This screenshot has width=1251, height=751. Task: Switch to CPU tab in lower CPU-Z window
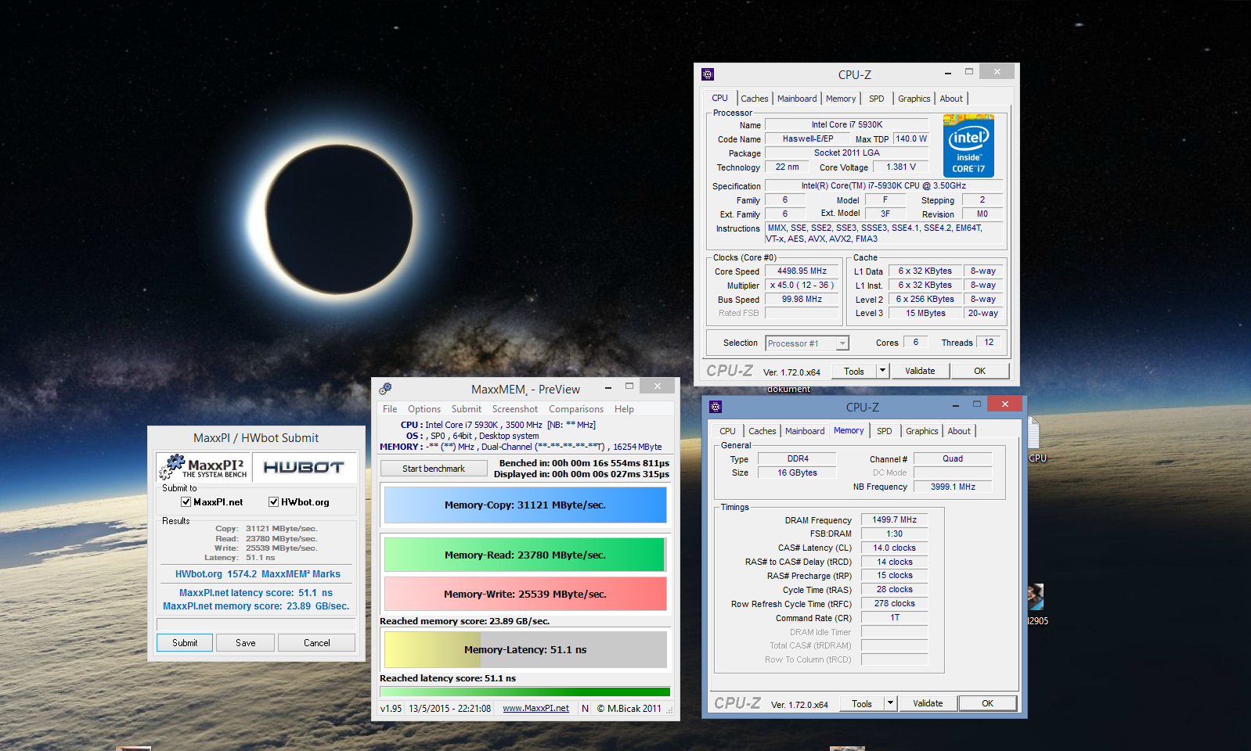[x=727, y=431]
